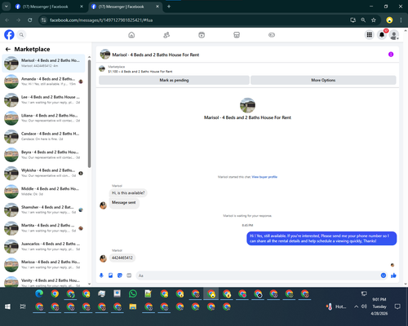The height and width of the screenshot is (326, 408).
Task: Open the Marisol conversation in list
Action: pyautogui.click(x=43, y=63)
